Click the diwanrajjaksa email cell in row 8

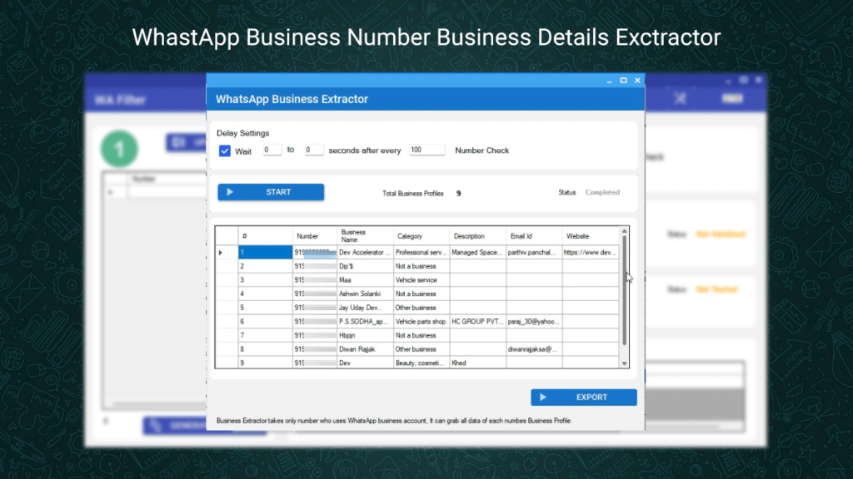pos(533,349)
